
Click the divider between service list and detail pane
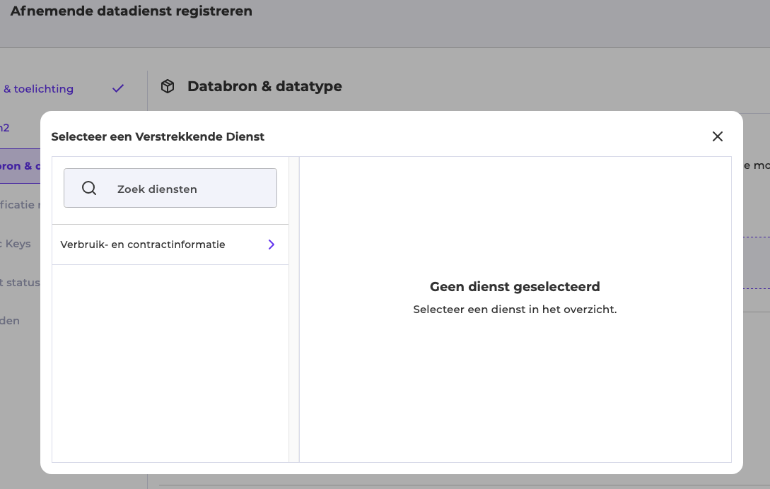[x=294, y=307]
